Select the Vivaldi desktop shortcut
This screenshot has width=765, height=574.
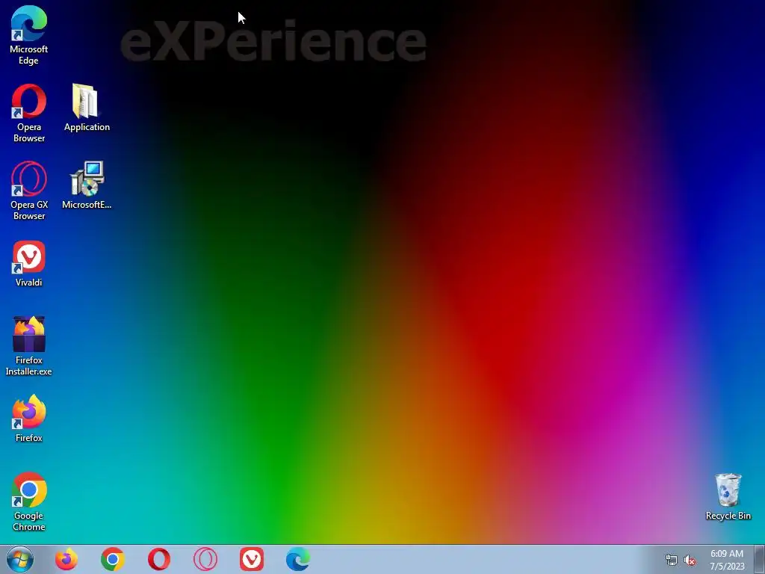(29, 264)
